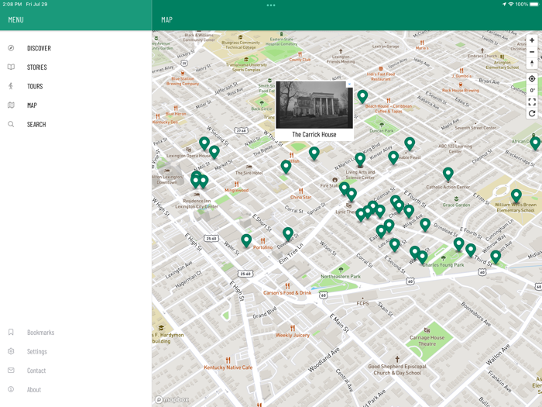Select the pin on Deweese St
Image resolution: width=542 pixels, height=407 pixels.
pyautogui.click(x=288, y=234)
